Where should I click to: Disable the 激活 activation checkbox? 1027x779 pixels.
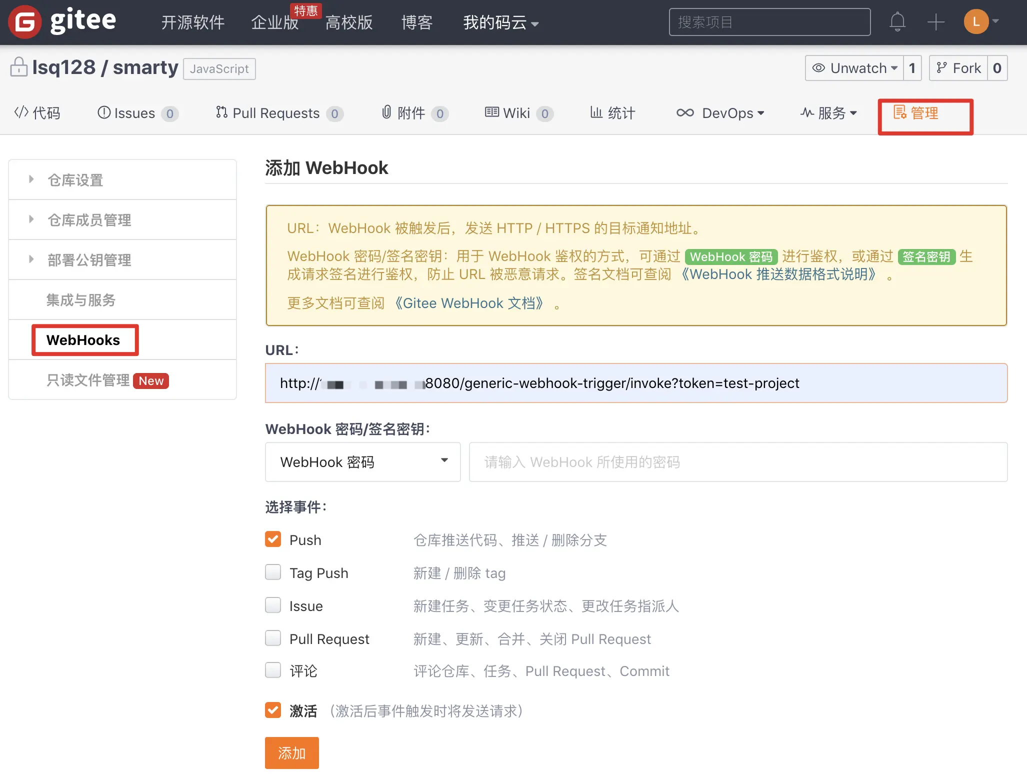pos(273,710)
